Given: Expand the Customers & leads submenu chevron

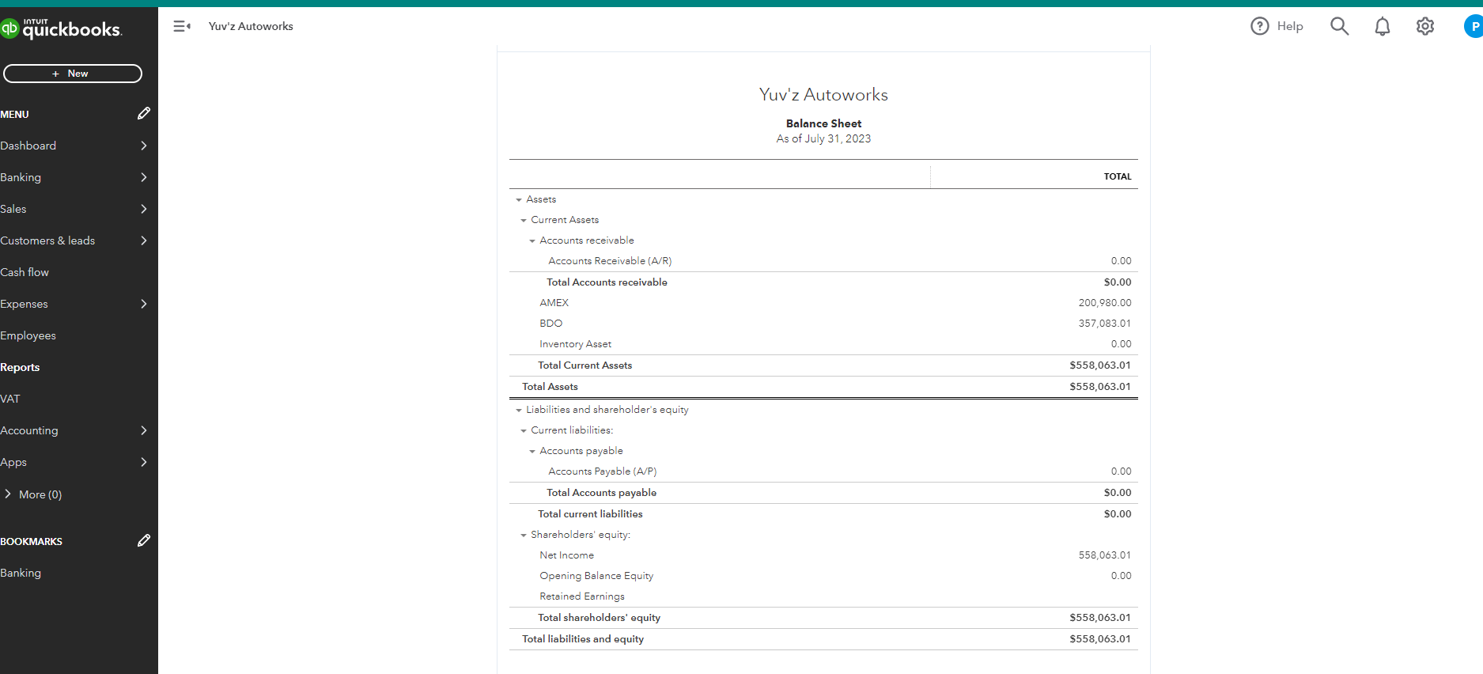Looking at the screenshot, I should pyautogui.click(x=144, y=240).
